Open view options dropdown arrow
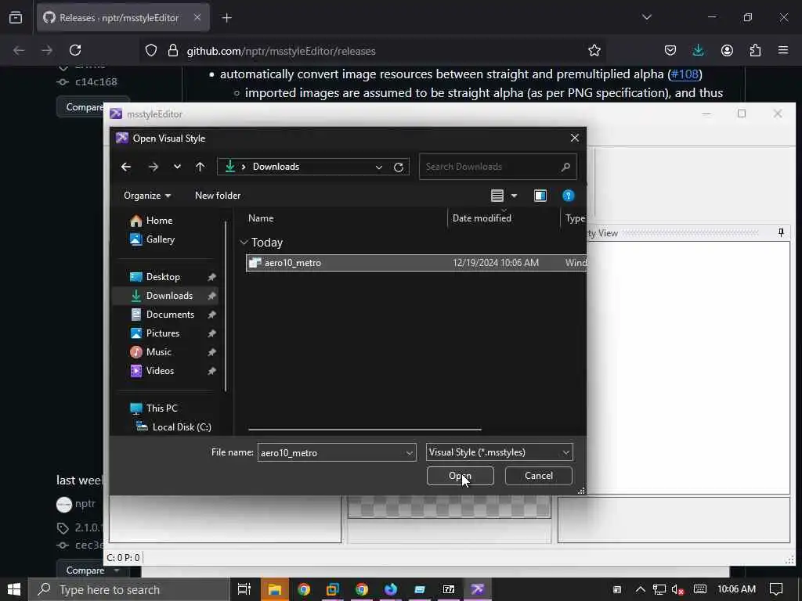The height and width of the screenshot is (601, 802). (514, 196)
